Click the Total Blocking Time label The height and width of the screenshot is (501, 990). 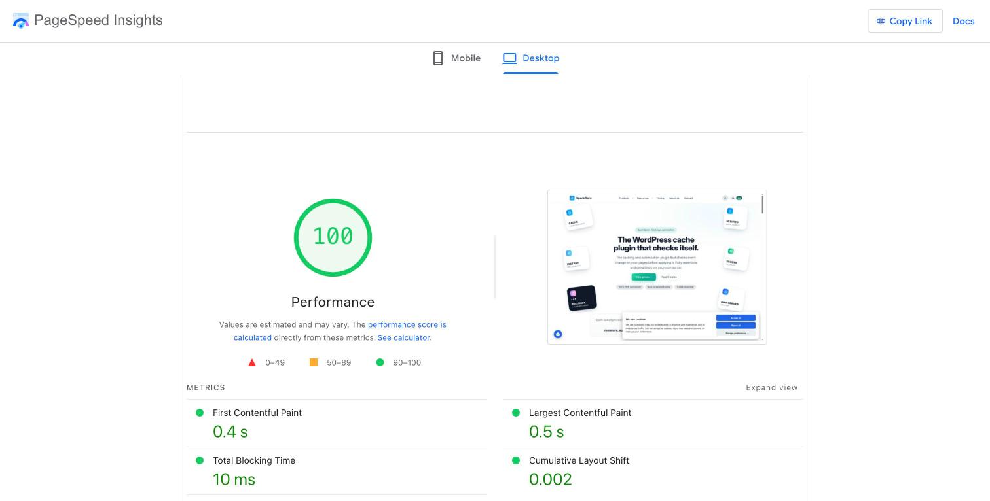click(x=254, y=460)
